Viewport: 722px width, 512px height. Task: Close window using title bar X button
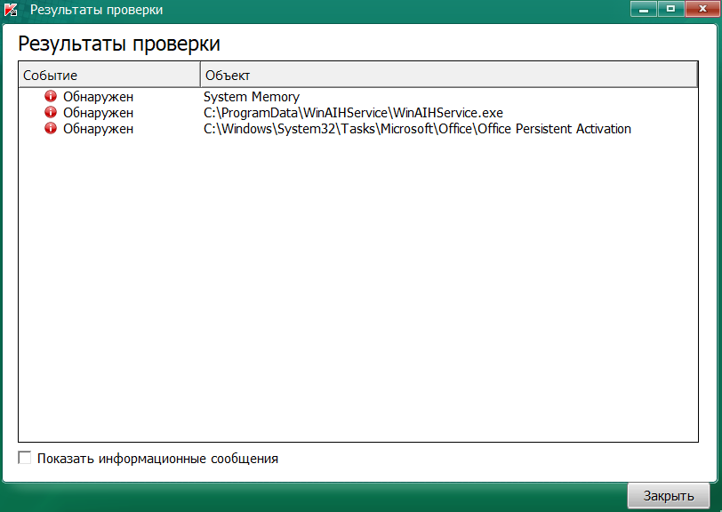pyautogui.click(x=702, y=9)
